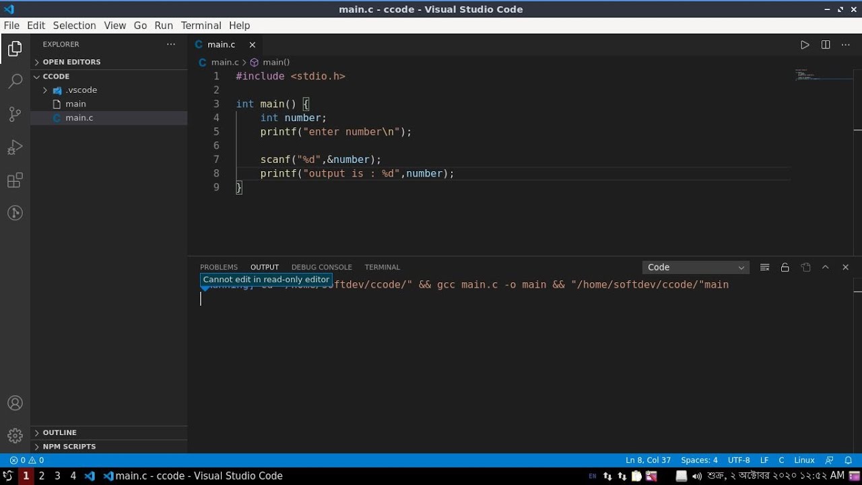Open the Explorer view in activity bar
The width and height of the screenshot is (862, 485).
[15, 48]
